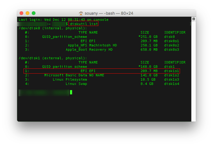213x146 pixels.
Task: Click the '250.1 GB' size value
Action: click(149, 45)
